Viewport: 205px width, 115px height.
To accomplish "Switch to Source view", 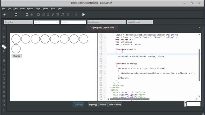I will coord(103,104).
